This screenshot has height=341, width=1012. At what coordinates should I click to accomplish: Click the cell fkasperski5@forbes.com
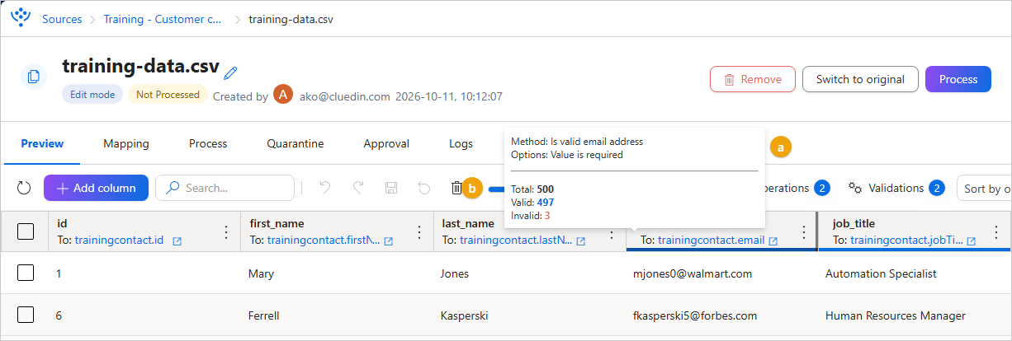pos(695,315)
